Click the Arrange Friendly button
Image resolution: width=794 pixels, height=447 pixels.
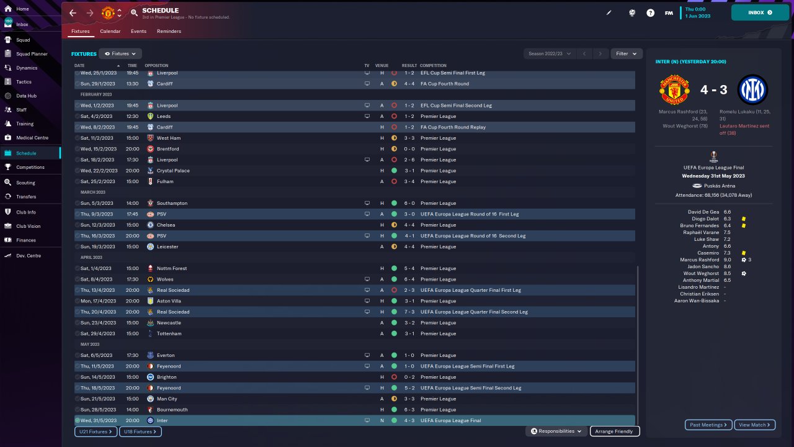(x=615, y=431)
